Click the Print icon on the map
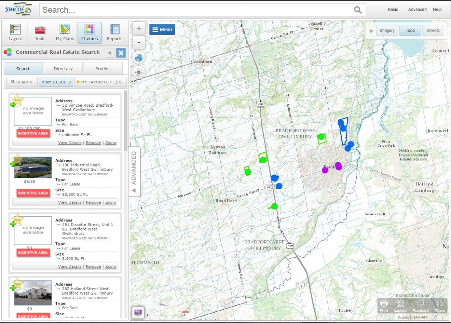451x323 pixels. click(384, 305)
